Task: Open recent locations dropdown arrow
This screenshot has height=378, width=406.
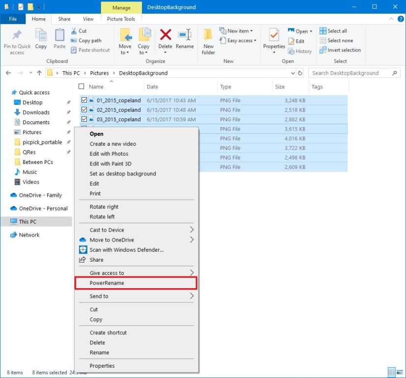Action: pyautogui.click(x=30, y=73)
